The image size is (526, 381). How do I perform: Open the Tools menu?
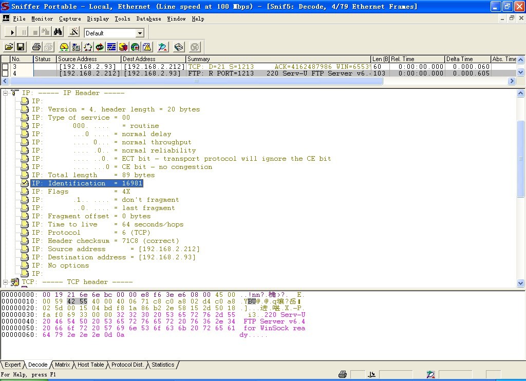click(122, 18)
